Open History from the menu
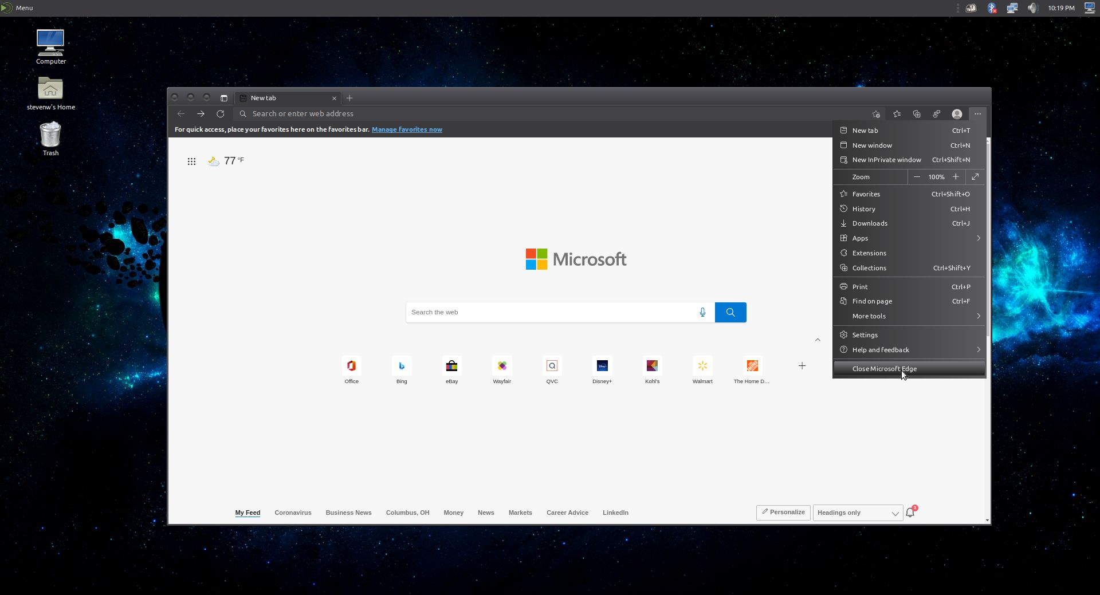 point(909,209)
